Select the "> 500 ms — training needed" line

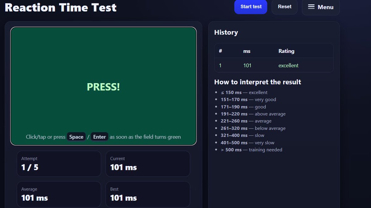(x=252, y=150)
